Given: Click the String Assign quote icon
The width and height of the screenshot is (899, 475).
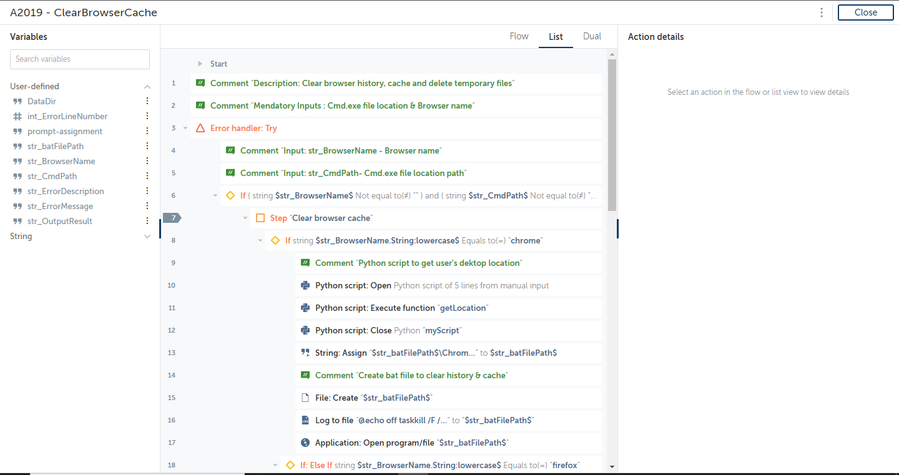Looking at the screenshot, I should [305, 353].
